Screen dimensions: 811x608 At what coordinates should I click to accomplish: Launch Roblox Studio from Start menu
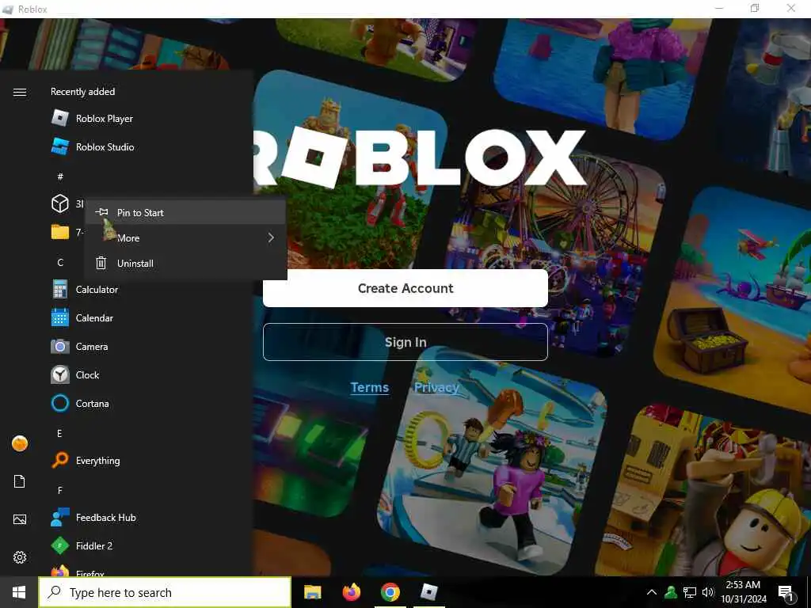point(92,146)
